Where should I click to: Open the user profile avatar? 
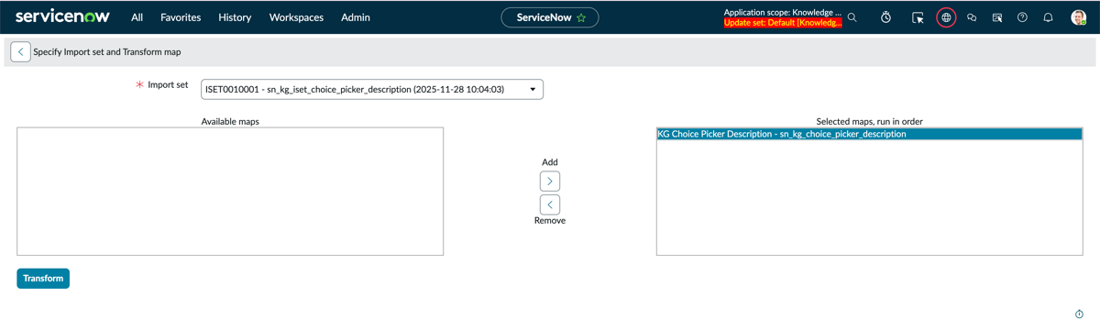point(1079,17)
